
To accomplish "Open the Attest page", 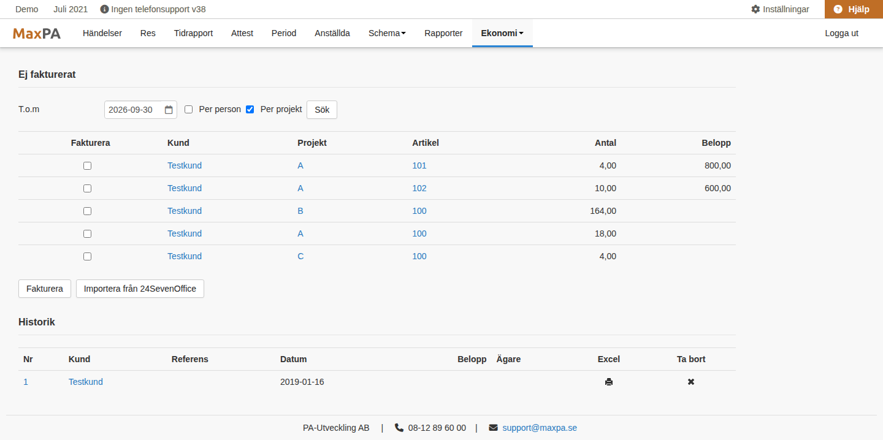I will click(242, 33).
